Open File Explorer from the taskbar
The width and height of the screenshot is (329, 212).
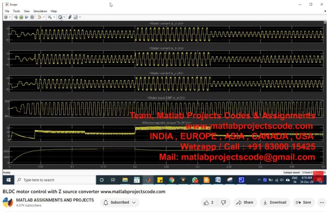tap(125, 180)
